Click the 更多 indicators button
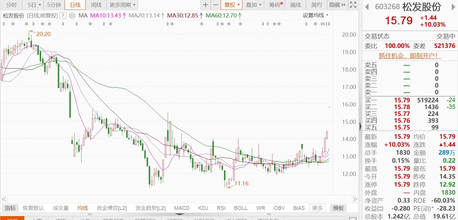Viewport: 458px width, 220px height. 317,208
